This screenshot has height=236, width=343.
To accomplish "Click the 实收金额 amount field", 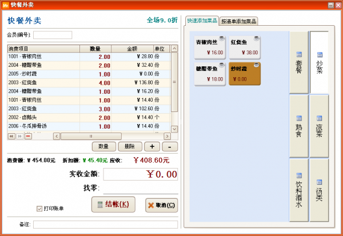I will [141, 174].
